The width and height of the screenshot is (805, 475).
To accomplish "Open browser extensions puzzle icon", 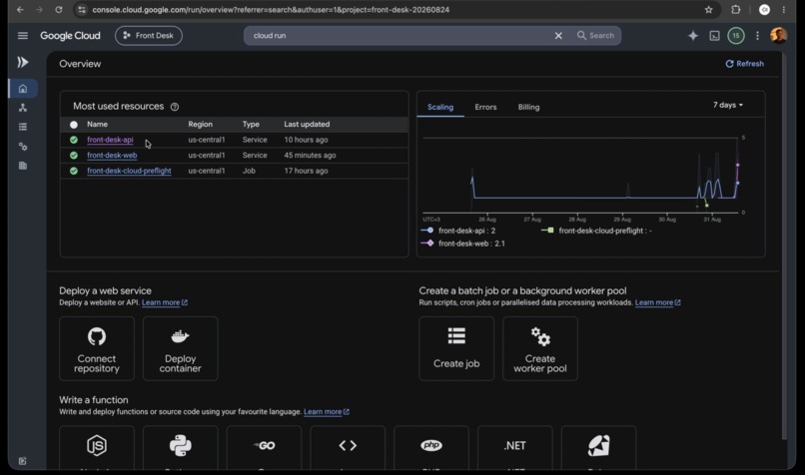I will point(736,10).
